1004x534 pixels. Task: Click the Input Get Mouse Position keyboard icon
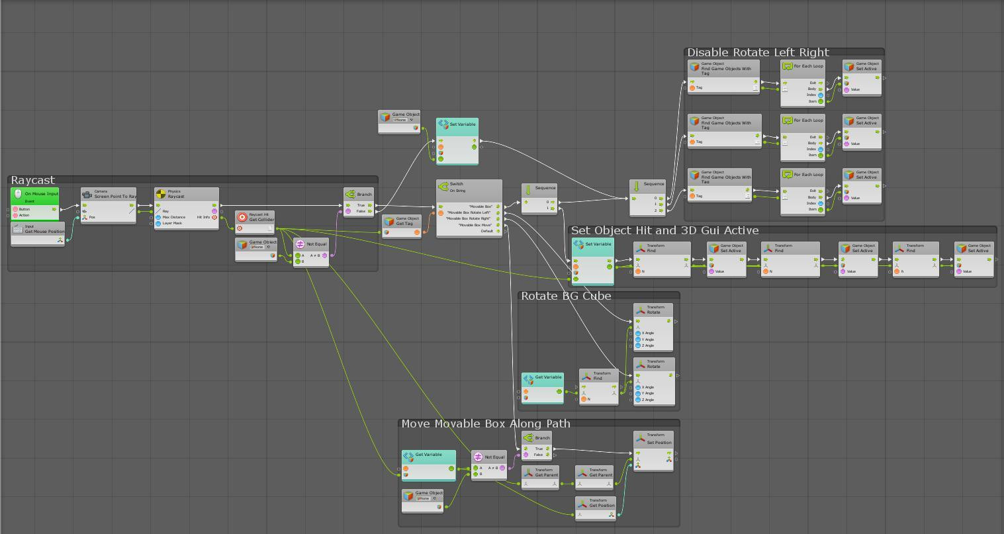18,229
